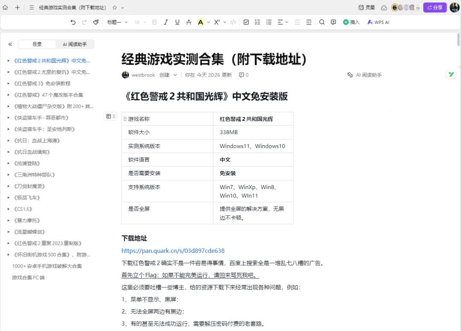Select the 338MB table cell
This screenshot has height=331, width=461.
coord(253,132)
